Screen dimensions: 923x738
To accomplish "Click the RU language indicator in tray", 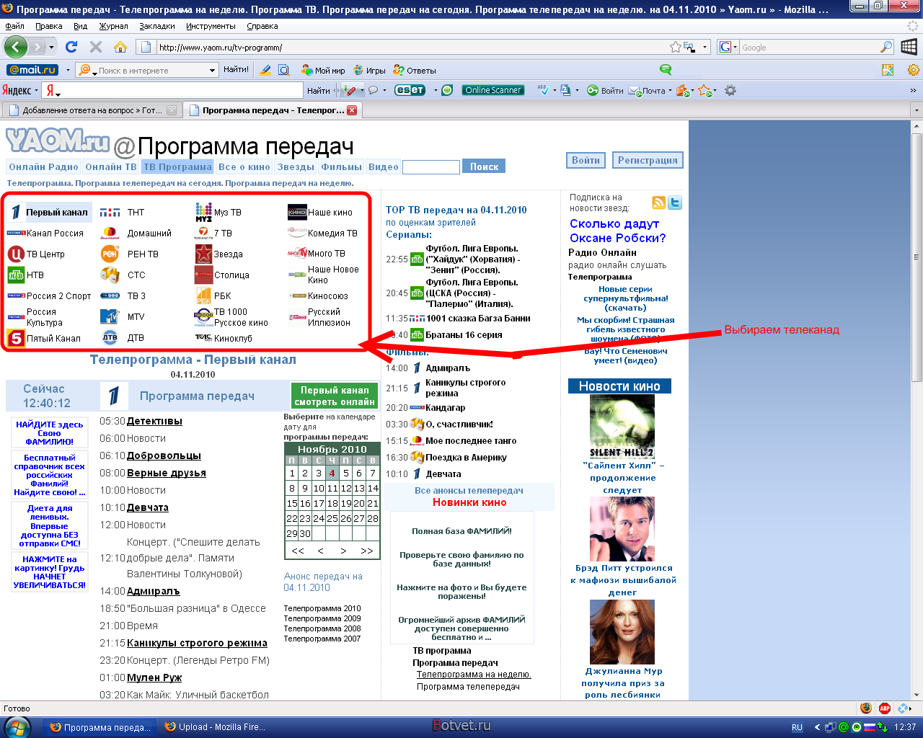I will click(x=797, y=727).
